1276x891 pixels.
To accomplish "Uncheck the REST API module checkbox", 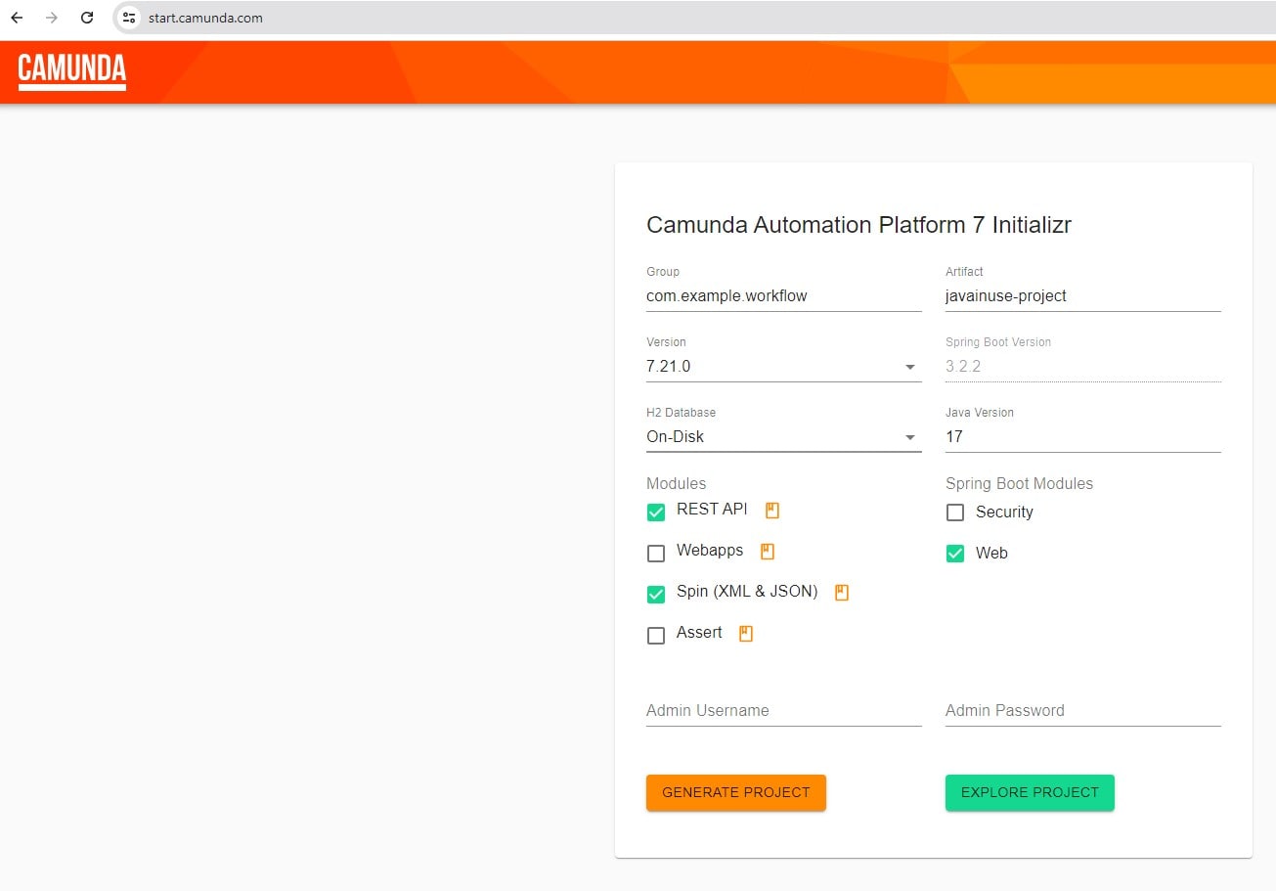I will tap(656, 512).
